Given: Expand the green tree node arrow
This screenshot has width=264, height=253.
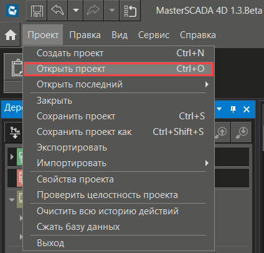Looking at the screenshot, I should [12, 157].
